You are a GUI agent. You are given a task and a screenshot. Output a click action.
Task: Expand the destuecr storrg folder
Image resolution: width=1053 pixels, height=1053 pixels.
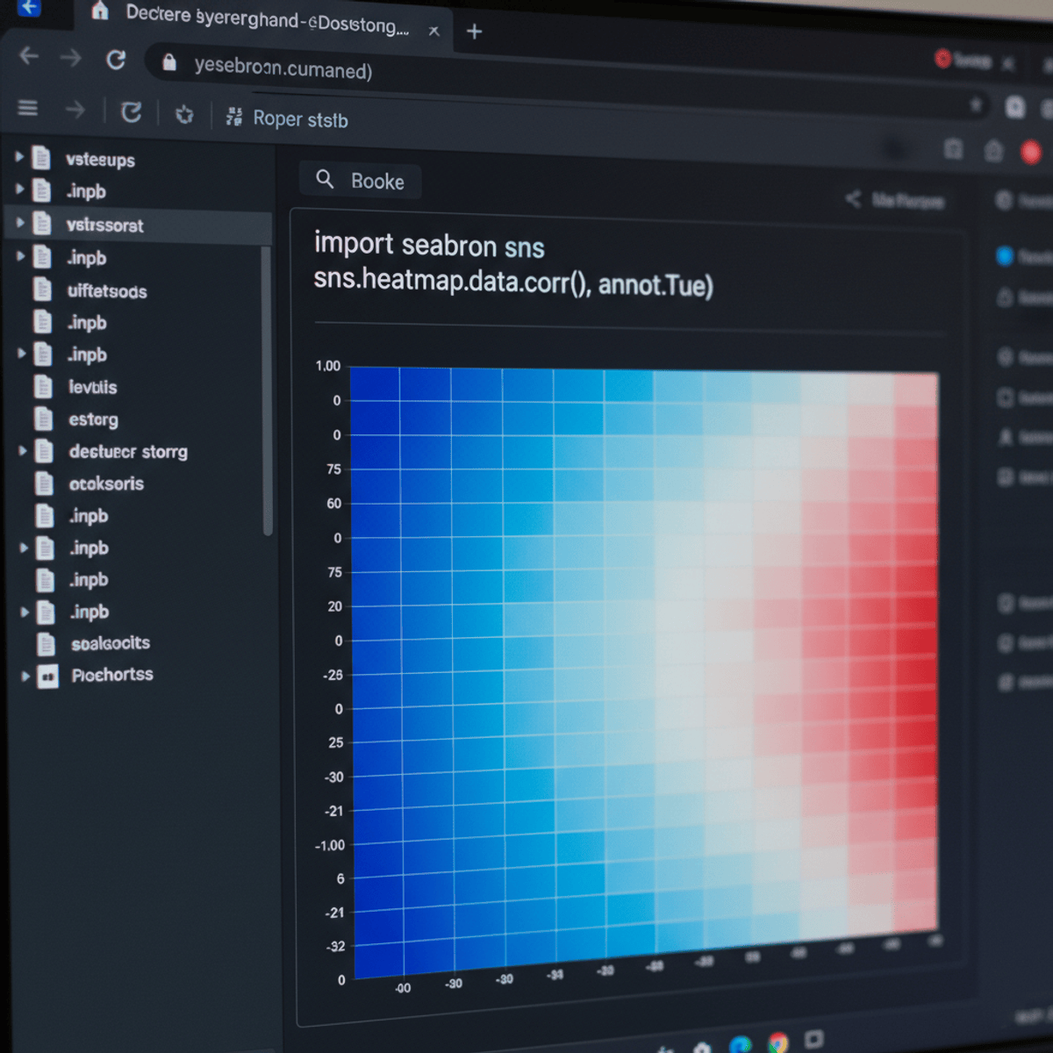(x=21, y=452)
